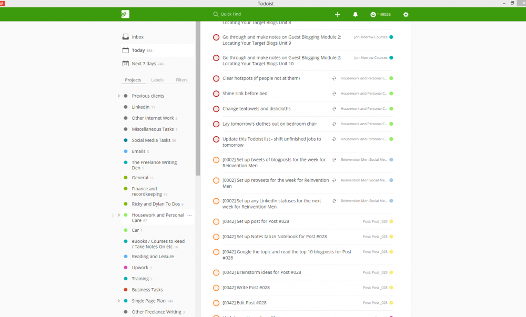Open the Todoist logo home icon
526x317 pixels.
point(125,14)
